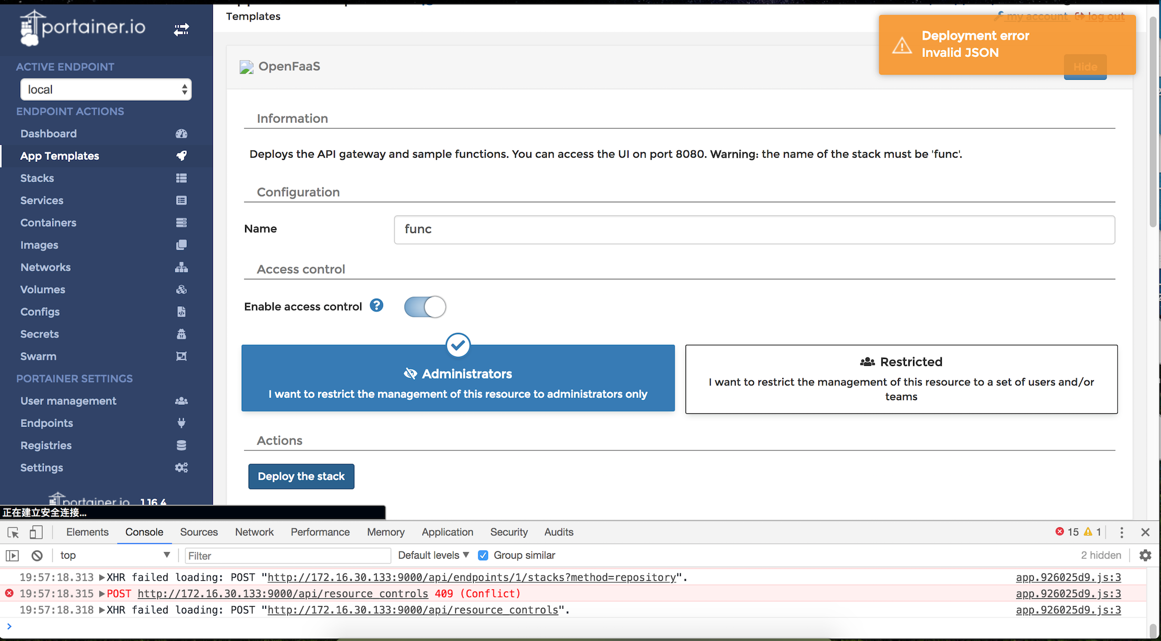
Task: Open DevTools settings gear
Action: (x=1144, y=555)
